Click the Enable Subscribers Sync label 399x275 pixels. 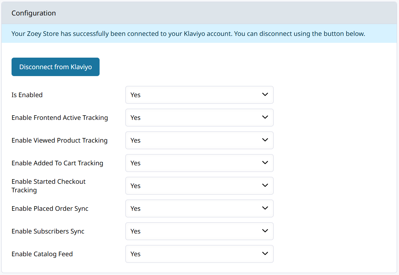point(48,231)
